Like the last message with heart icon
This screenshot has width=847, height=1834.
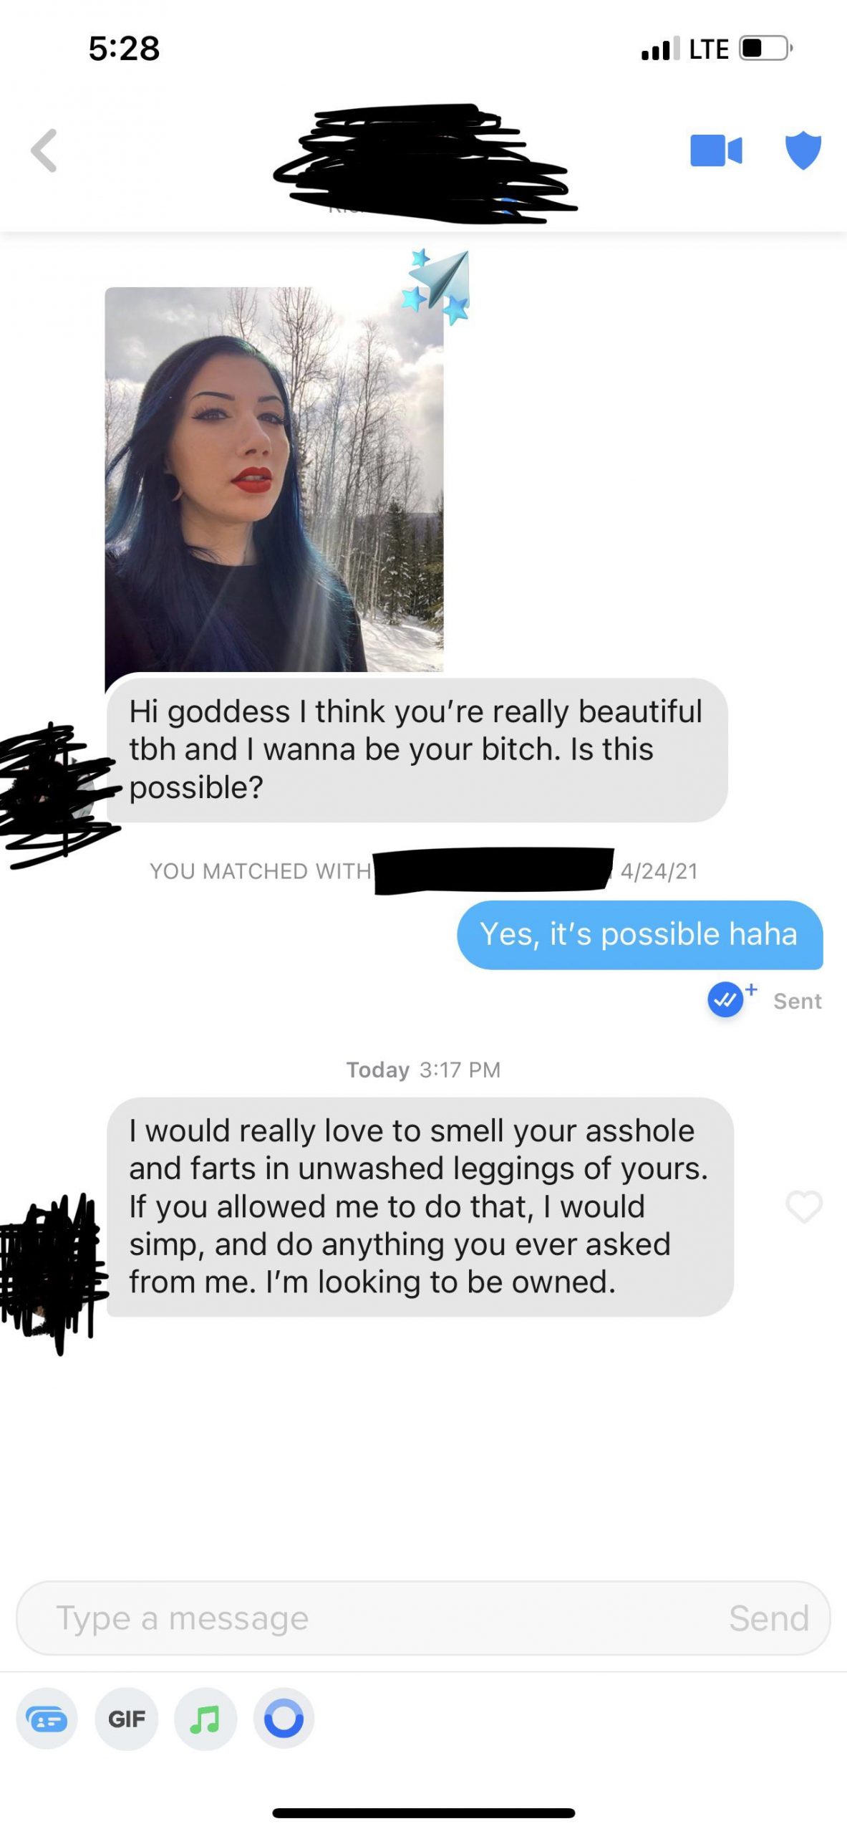click(804, 1207)
